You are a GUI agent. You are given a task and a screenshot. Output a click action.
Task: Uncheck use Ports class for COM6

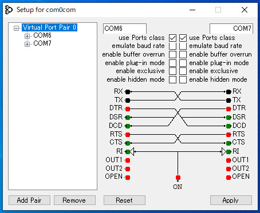click(172, 38)
